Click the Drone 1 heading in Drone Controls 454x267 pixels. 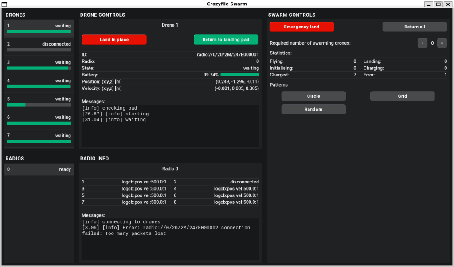(170, 25)
